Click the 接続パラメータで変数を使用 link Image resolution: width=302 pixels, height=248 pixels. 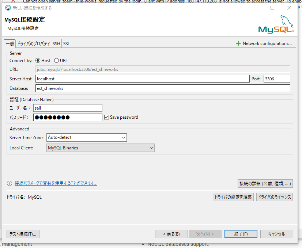(56, 183)
